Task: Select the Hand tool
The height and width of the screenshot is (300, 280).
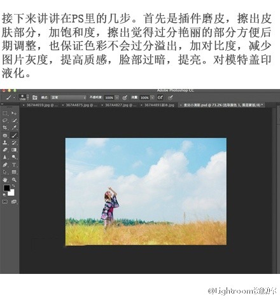Action: (x=5, y=180)
